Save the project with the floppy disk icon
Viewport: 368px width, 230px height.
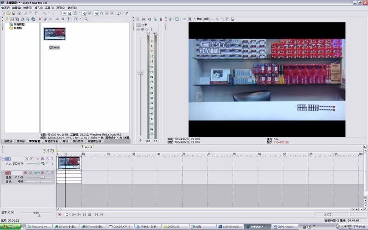tap(14, 13)
